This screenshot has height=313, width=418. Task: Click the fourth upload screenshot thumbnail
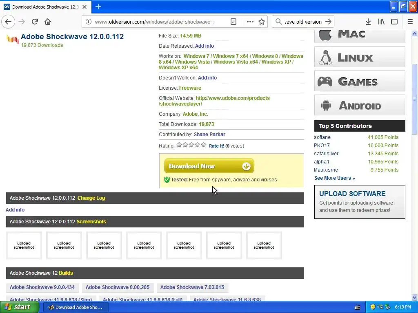point(144,245)
